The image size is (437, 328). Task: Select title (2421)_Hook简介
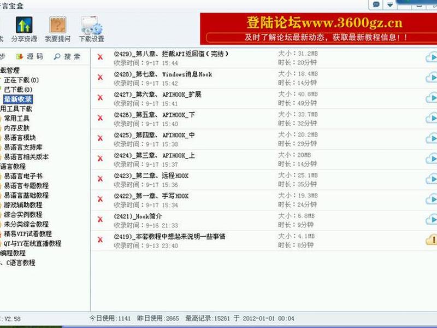[138, 216]
